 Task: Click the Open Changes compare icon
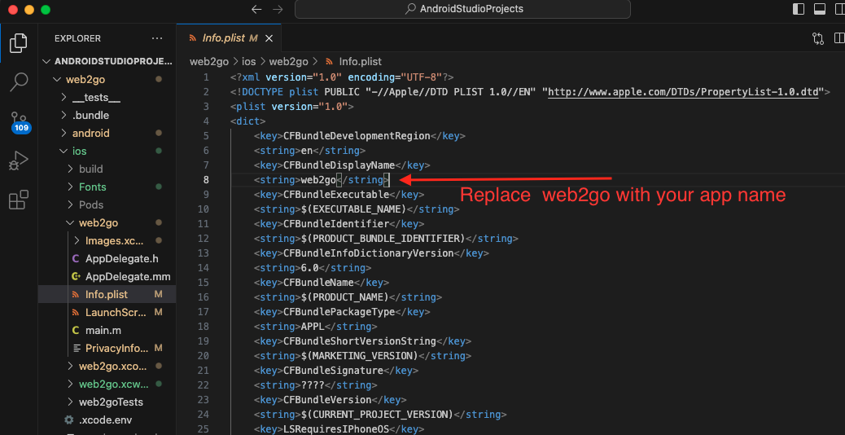(x=818, y=38)
